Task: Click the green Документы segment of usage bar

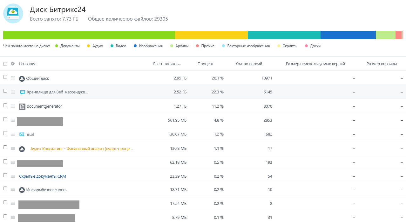Action: (x=89, y=35)
